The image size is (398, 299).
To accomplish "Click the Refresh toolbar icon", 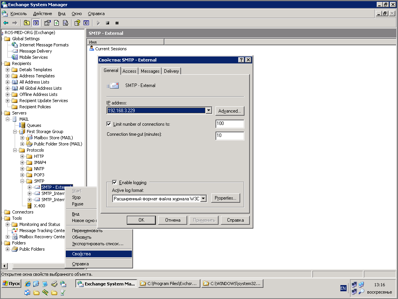I will (56, 23).
